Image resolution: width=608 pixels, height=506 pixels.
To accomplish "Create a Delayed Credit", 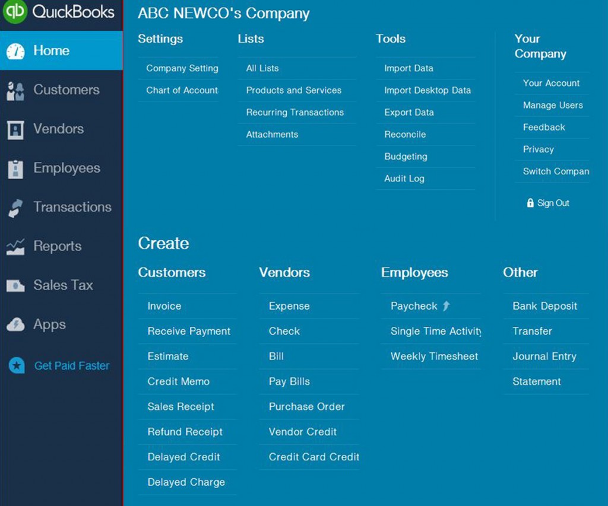I will 184,457.
